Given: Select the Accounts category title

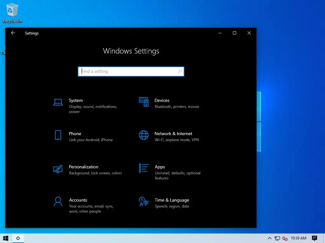Looking at the screenshot, I should tap(78, 200).
